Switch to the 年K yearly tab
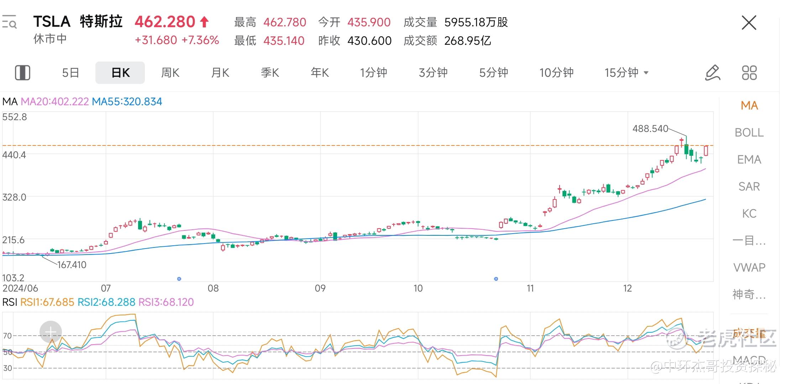This screenshot has width=792, height=384. [x=320, y=73]
